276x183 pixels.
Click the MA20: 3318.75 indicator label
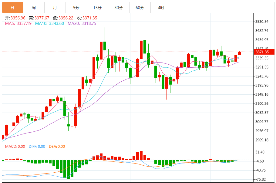82,23
